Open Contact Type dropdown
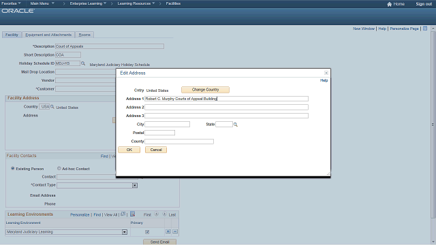 [135, 185]
